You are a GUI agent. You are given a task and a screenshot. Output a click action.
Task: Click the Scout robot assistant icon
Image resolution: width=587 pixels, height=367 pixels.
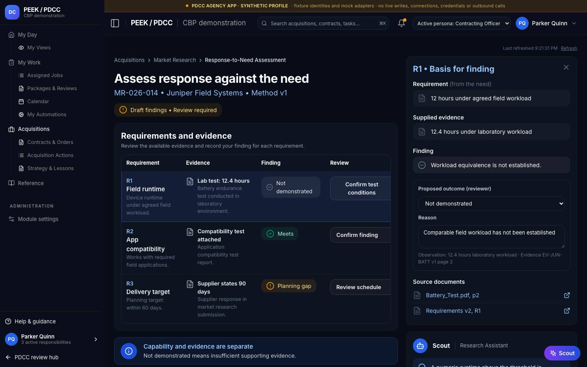click(x=420, y=346)
